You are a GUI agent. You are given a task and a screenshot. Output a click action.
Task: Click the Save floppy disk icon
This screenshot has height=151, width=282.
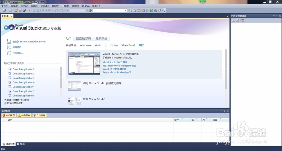coord(20,10)
